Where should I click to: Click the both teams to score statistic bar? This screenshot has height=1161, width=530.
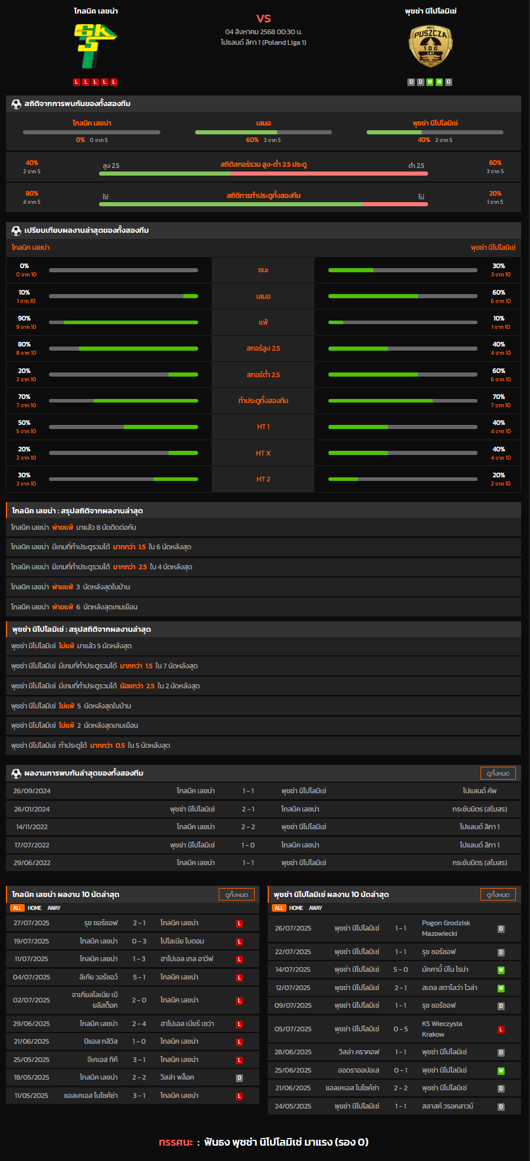coord(264,205)
